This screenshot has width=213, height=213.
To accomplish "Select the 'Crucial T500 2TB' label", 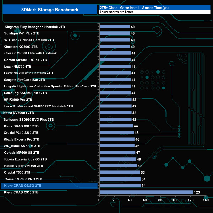I will [x=17, y=172].
